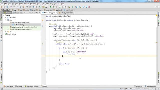Open the Refactor menu

[33, 4]
